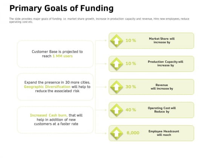
Task: Click the 30 % revenue figure
Action: coord(131,87)
